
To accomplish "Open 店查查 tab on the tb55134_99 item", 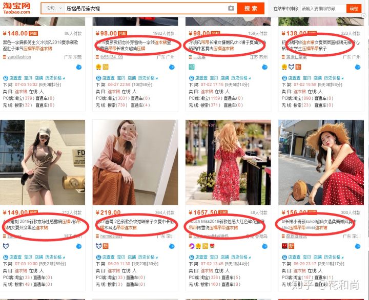I will point(108,78).
